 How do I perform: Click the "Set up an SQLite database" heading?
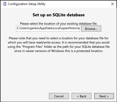click(59, 15)
